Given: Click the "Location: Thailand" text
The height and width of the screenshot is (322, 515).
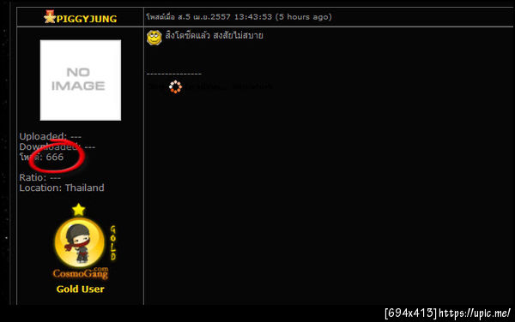Looking at the screenshot, I should [x=62, y=188].
